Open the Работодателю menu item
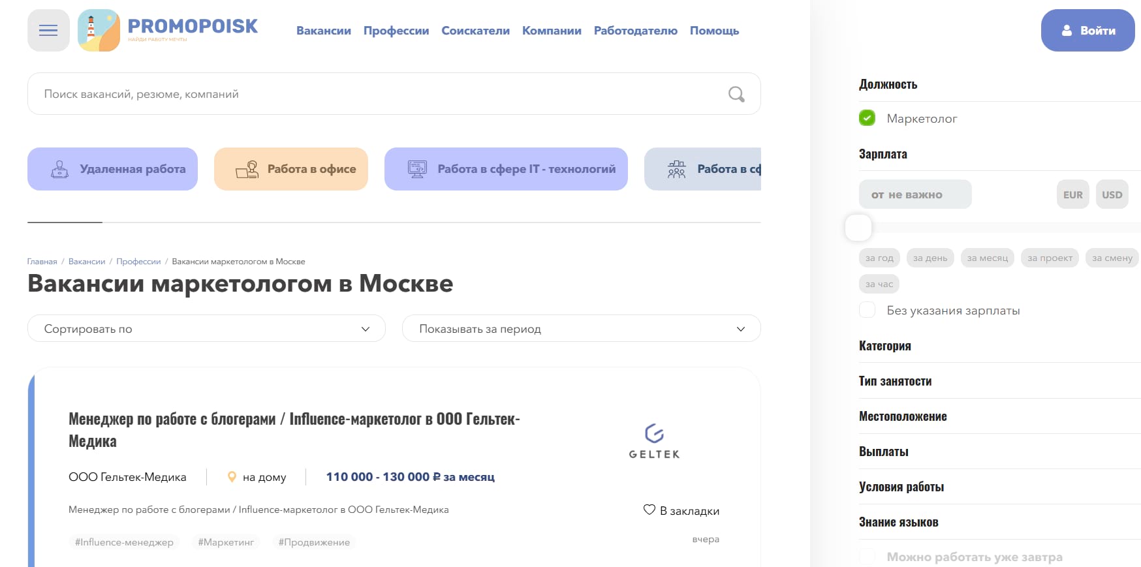 point(635,31)
